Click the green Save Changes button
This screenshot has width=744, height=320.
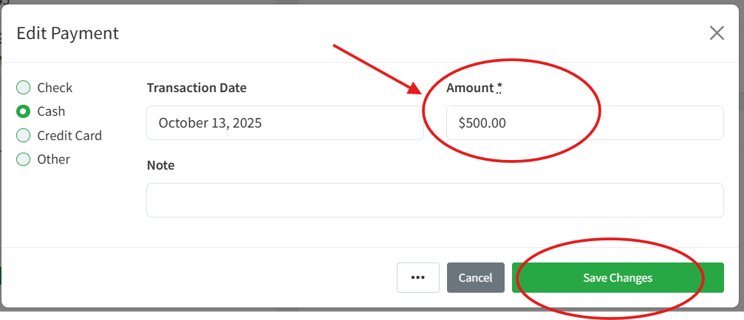click(617, 278)
